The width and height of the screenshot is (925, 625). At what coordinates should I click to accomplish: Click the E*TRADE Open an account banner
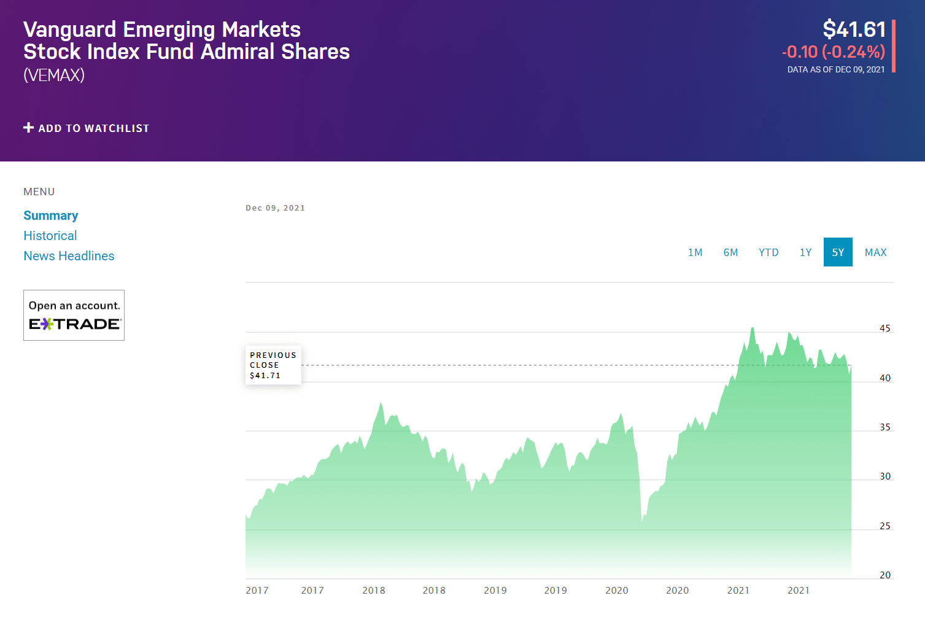74,315
